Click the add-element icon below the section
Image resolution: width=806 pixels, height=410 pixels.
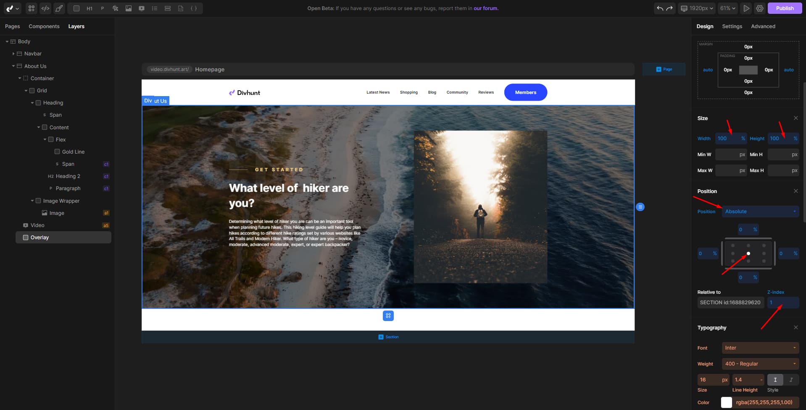(388, 316)
